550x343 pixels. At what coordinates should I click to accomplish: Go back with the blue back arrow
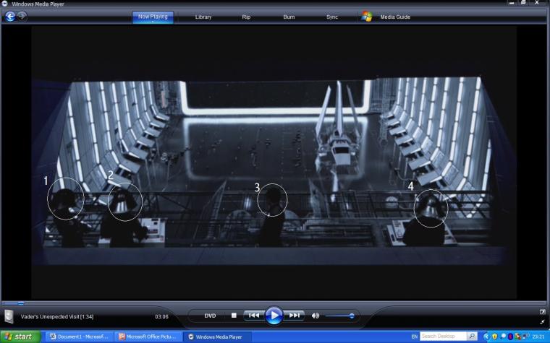pyautogui.click(x=10, y=17)
